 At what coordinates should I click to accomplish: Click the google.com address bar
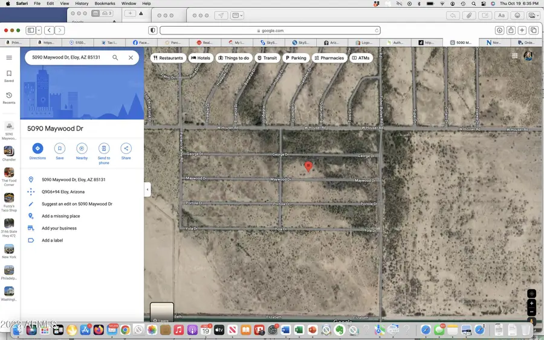[x=270, y=31]
